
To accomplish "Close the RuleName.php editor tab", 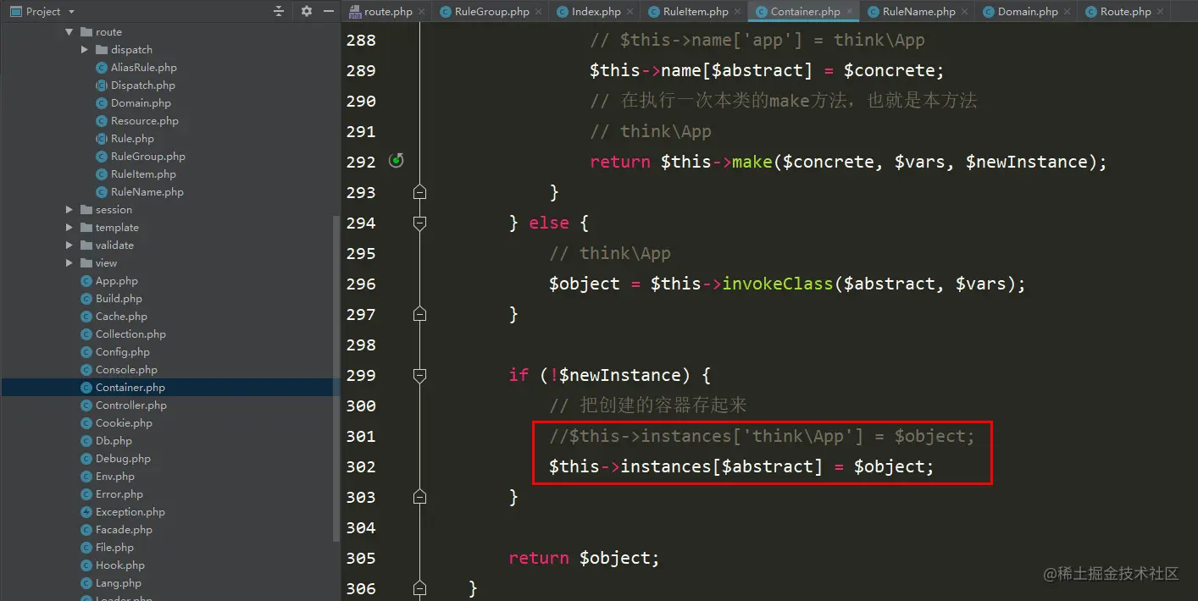I will point(966,12).
